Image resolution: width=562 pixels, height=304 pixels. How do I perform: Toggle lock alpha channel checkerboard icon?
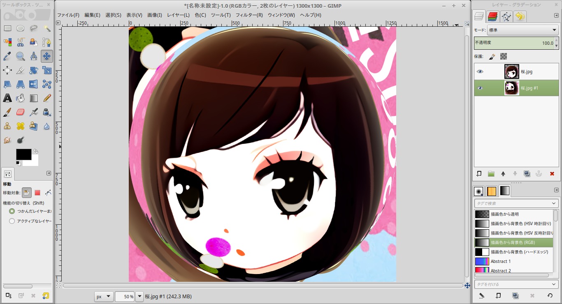[504, 57]
